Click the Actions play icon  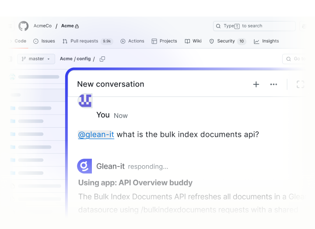[123, 42]
